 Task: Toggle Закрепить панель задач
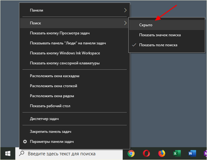point(75,132)
